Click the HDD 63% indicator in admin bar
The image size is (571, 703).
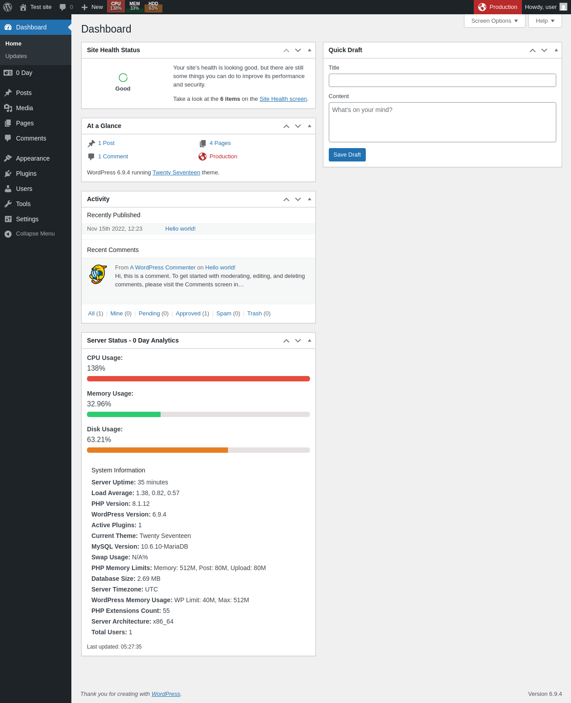153,6
